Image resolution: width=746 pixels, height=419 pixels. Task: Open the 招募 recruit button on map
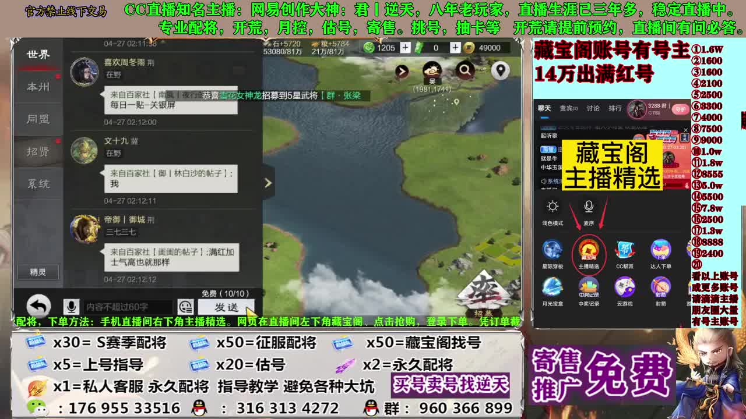tap(484, 296)
